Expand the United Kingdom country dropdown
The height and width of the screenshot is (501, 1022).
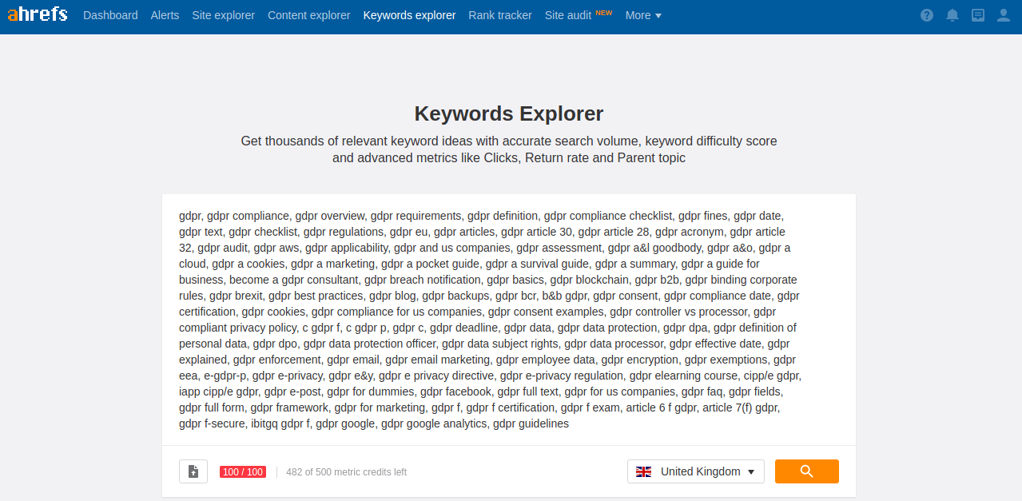[x=696, y=471]
